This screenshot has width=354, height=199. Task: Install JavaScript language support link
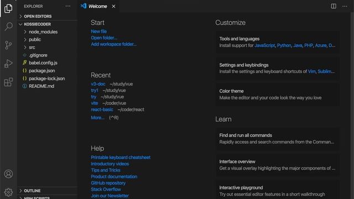point(264,45)
